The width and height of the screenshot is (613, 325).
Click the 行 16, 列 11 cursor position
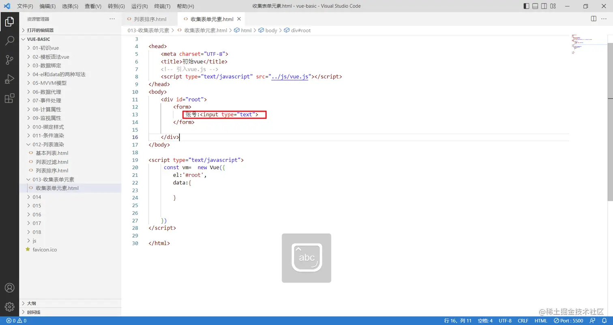pyautogui.click(x=458, y=321)
